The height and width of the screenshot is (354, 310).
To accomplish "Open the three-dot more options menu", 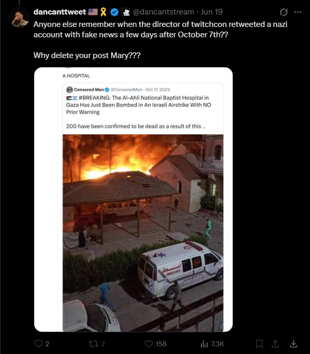I will click(x=298, y=12).
